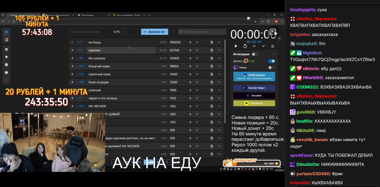Delete the 'череп и что хочешь' lot
Screen dimensions: 380x187
point(212,98)
